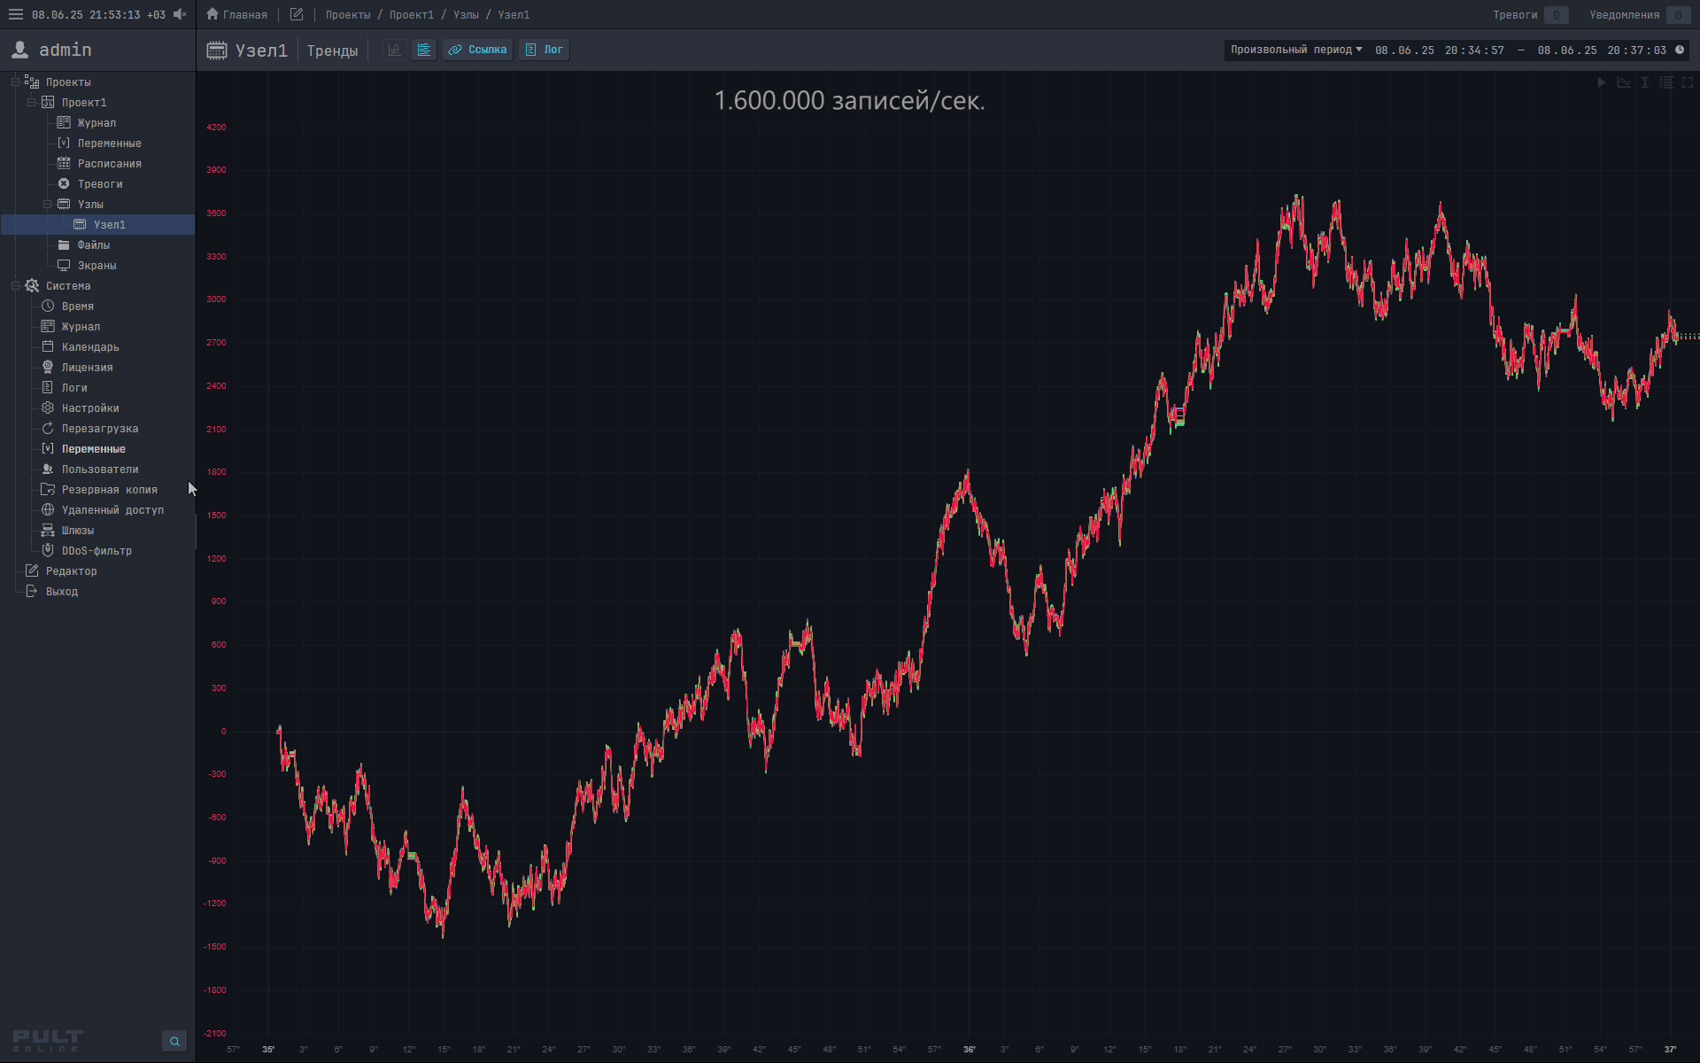1700x1063 pixels.
Task: Open the Лог button
Action: [545, 50]
